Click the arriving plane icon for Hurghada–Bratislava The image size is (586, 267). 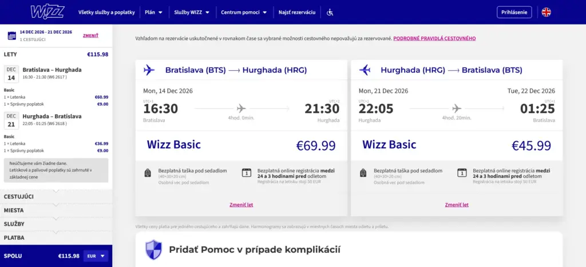365,70
